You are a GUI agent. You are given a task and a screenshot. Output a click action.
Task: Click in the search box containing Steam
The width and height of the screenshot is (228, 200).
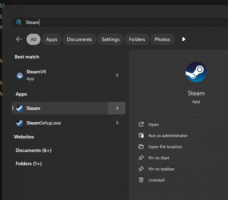pyautogui.click(x=119, y=22)
